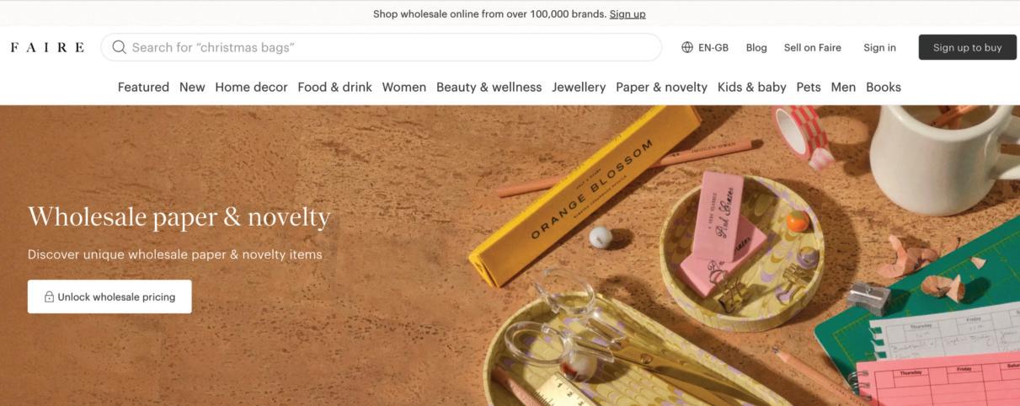Open the EN-GB language selector
This screenshot has width=1020, height=406.
705,47
